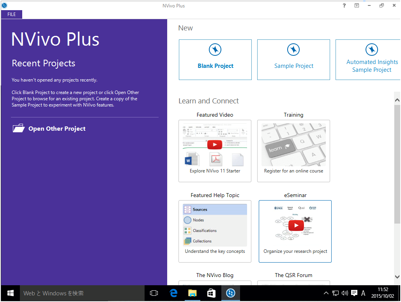Click Register for an online course

[293, 171]
